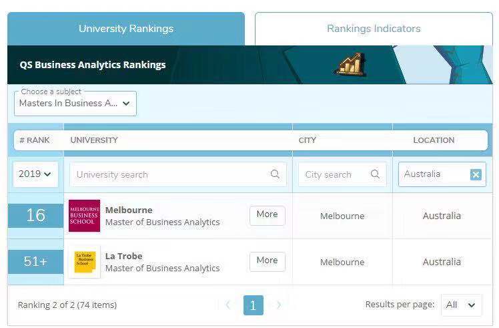This screenshot has height=328, width=499.
Task: Focus the University search field
Action: [x=170, y=174]
